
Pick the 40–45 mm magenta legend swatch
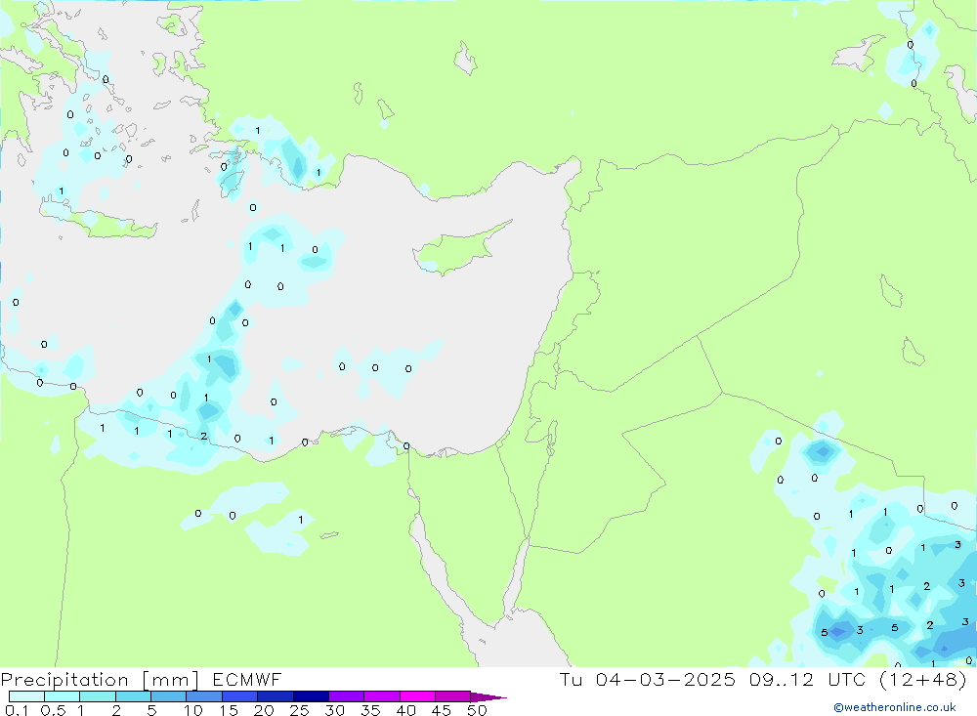[x=417, y=696]
